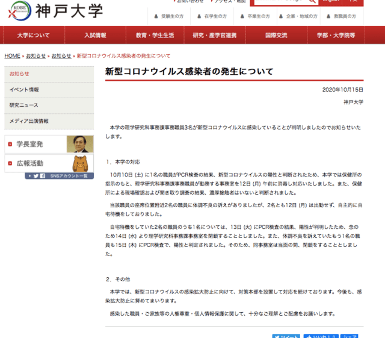Click the boar mascot image

click(80, 164)
